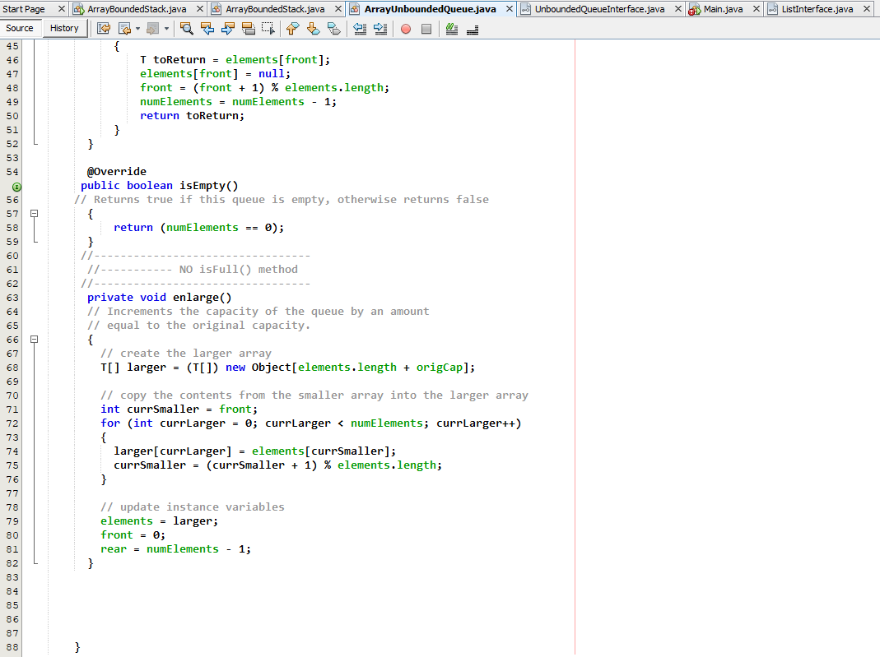Click '// create the larger array' comment
Screen dimensions: 880x657
click(x=186, y=353)
